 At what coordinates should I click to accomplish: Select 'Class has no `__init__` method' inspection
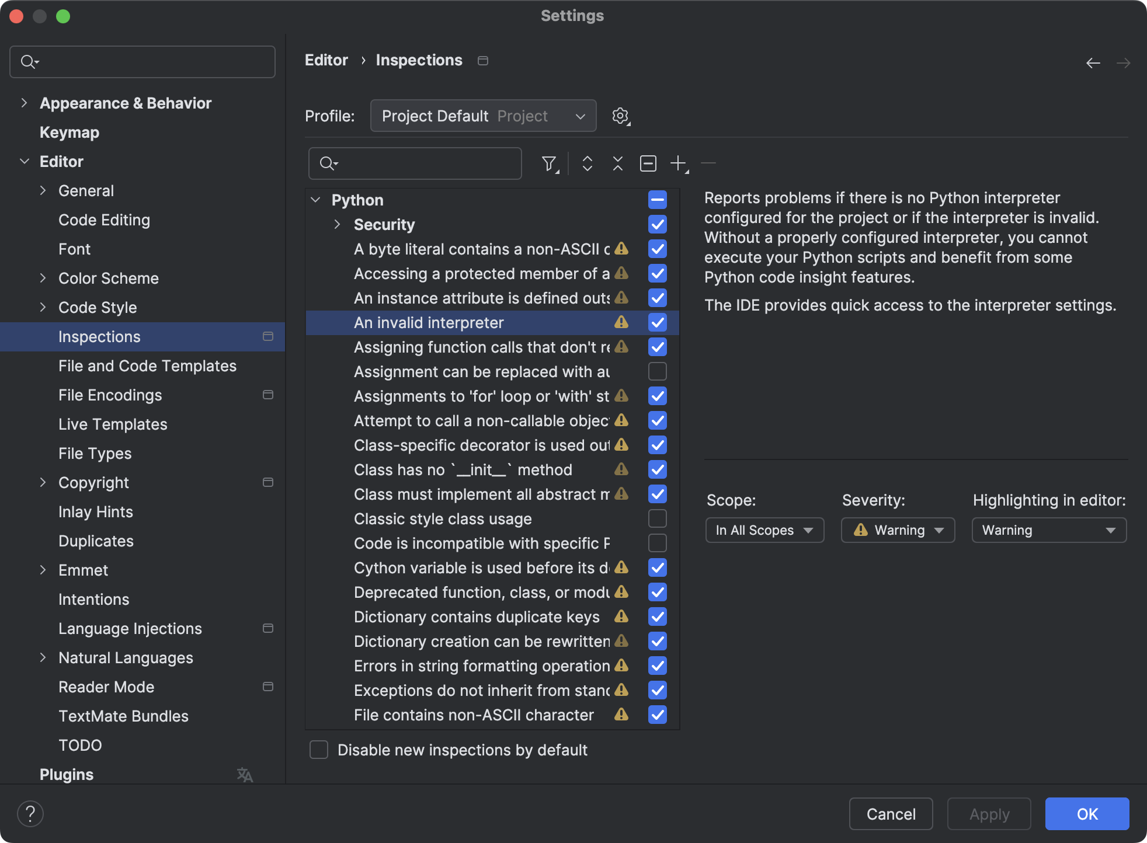tap(463, 469)
